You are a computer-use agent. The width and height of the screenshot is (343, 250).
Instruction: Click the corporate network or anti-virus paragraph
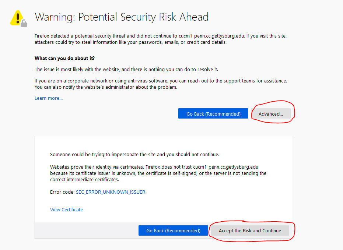click(x=161, y=84)
